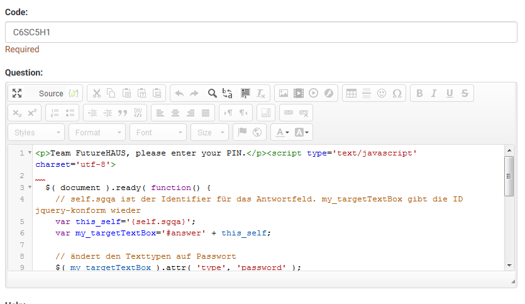Toggle Italic formatting

coord(434,93)
